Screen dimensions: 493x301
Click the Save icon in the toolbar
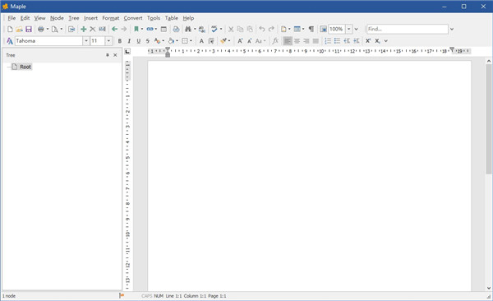[29, 30]
